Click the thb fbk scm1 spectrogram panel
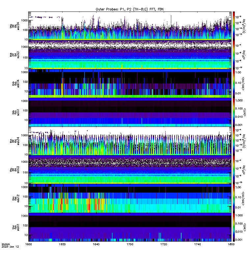 [x=130, y=112]
